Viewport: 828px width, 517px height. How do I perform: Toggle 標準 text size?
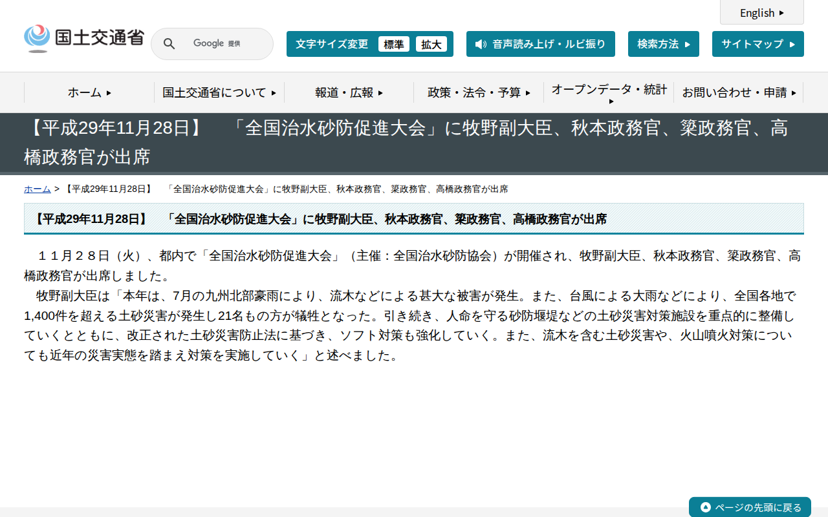(394, 44)
